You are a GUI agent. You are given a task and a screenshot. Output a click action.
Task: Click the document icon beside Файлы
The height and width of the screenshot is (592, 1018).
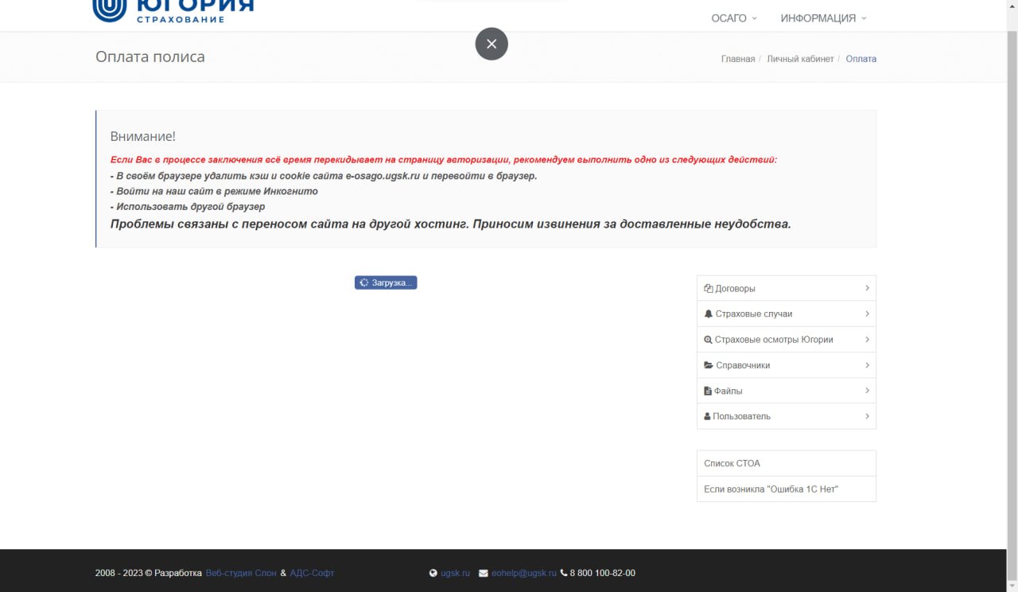point(708,391)
